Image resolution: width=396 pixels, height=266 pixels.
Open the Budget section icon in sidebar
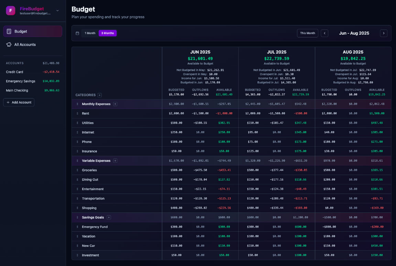tap(11, 31)
